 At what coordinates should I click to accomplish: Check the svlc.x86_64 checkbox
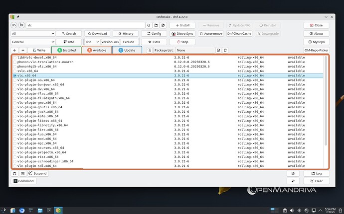click(x=14, y=71)
